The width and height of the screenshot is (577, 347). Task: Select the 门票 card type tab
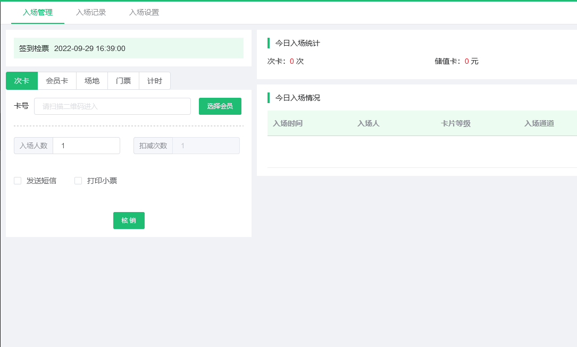pos(123,80)
